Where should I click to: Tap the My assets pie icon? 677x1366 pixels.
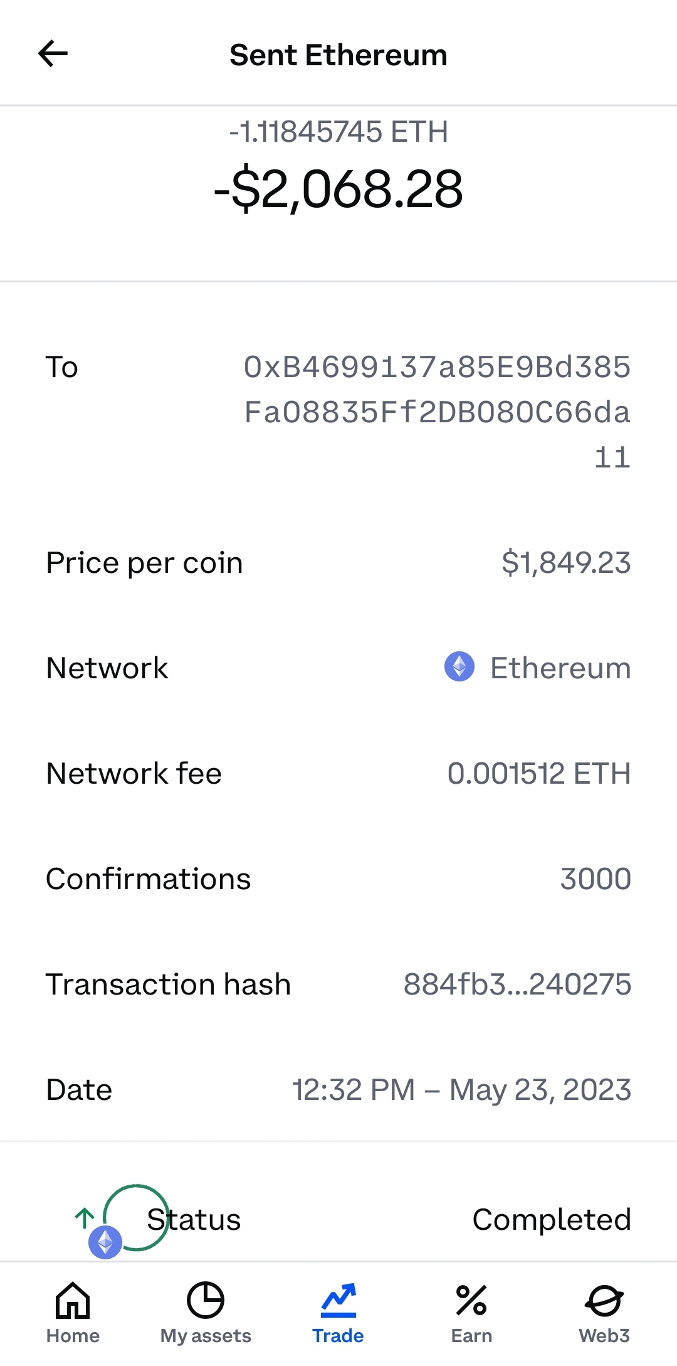[x=206, y=1299]
